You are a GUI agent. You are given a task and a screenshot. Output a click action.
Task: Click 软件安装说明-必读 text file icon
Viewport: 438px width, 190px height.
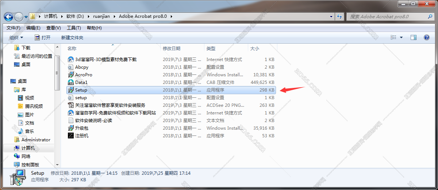(71, 120)
